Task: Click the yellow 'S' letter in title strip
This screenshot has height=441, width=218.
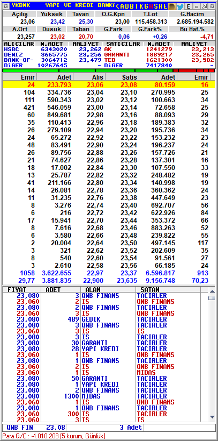Action: click(x=156, y=6)
